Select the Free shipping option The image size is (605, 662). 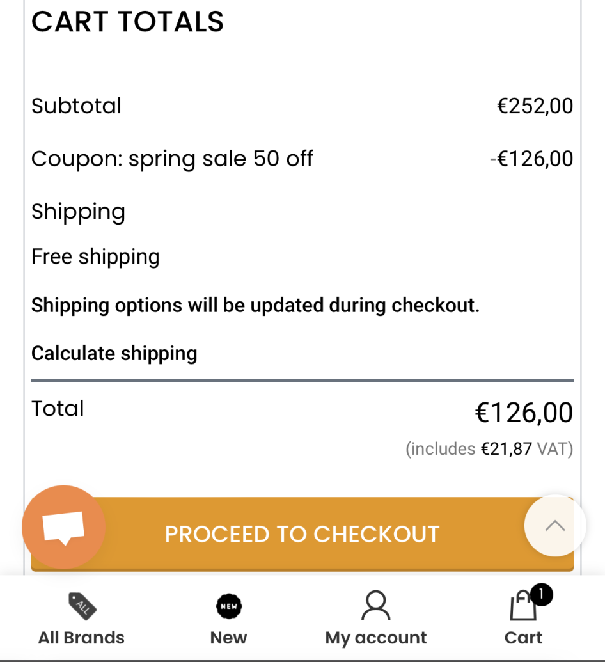[95, 256]
